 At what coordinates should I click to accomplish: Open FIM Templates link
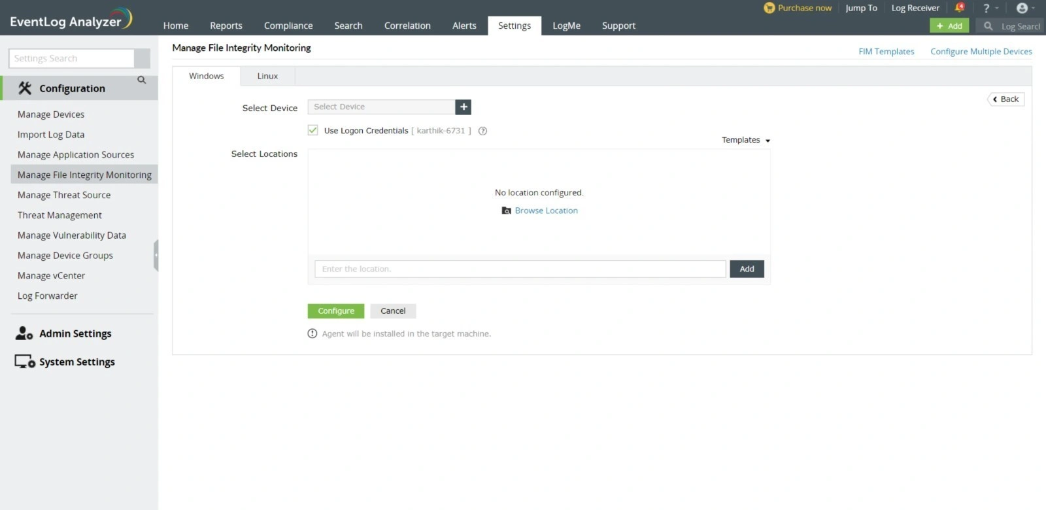pyautogui.click(x=886, y=52)
